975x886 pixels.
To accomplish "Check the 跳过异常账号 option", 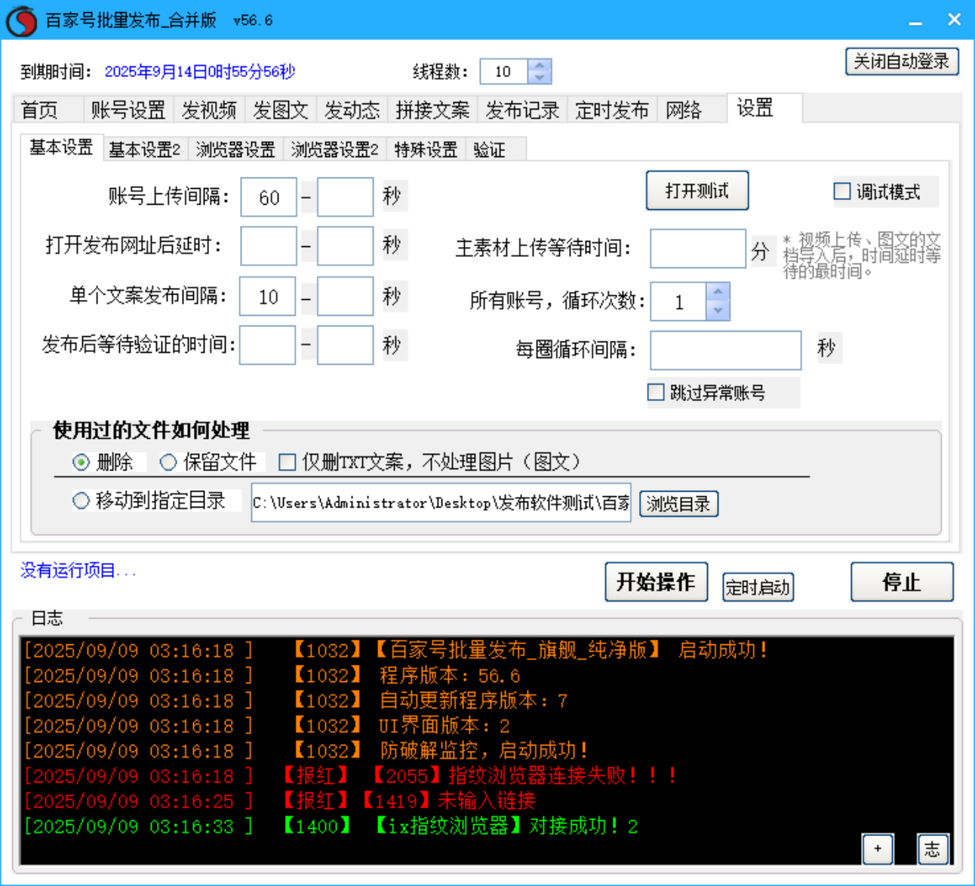I will (655, 392).
